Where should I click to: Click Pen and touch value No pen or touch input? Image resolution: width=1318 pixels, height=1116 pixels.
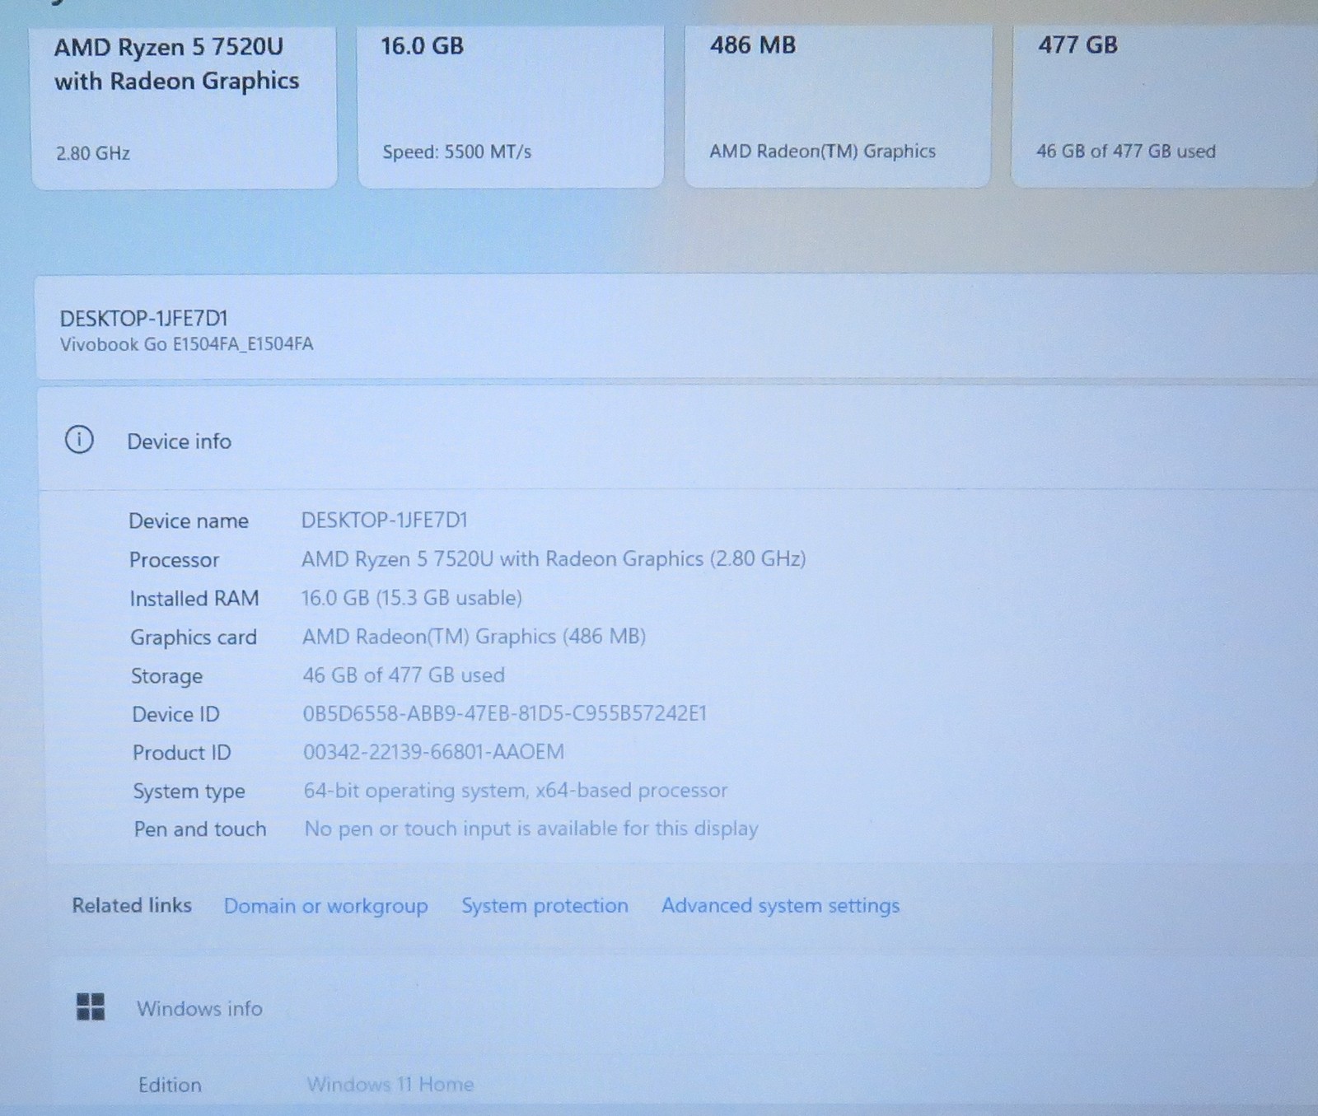tap(531, 829)
